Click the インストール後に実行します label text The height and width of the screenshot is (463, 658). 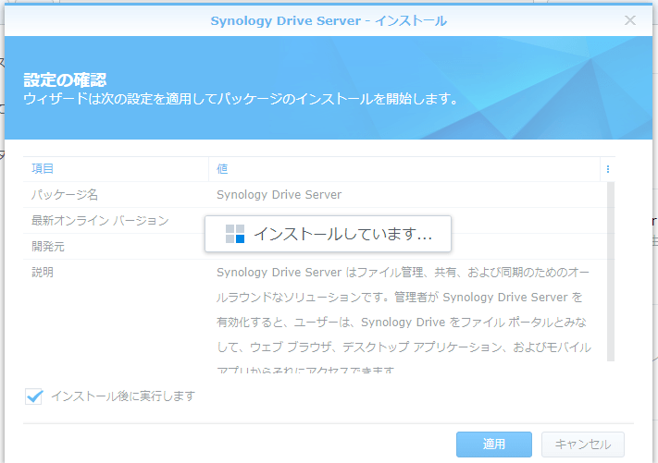click(123, 396)
